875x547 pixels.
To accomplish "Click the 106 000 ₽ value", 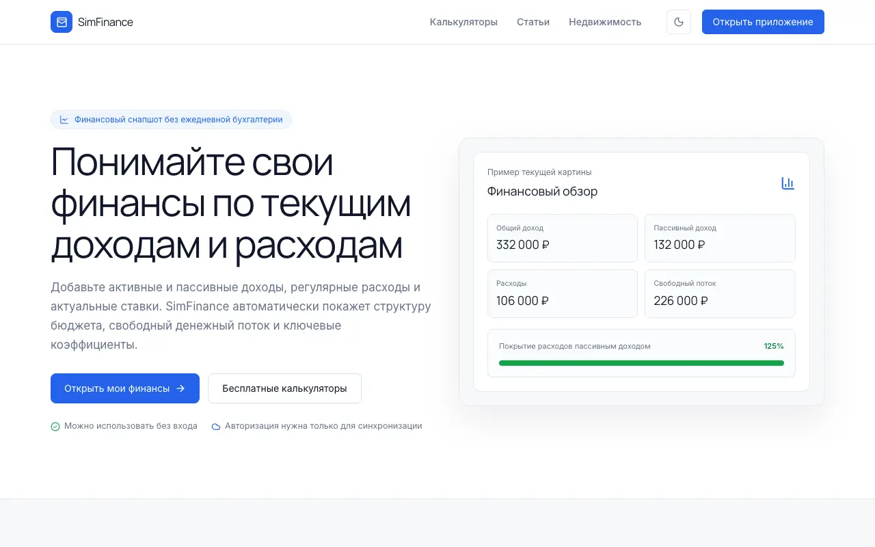I will (522, 301).
